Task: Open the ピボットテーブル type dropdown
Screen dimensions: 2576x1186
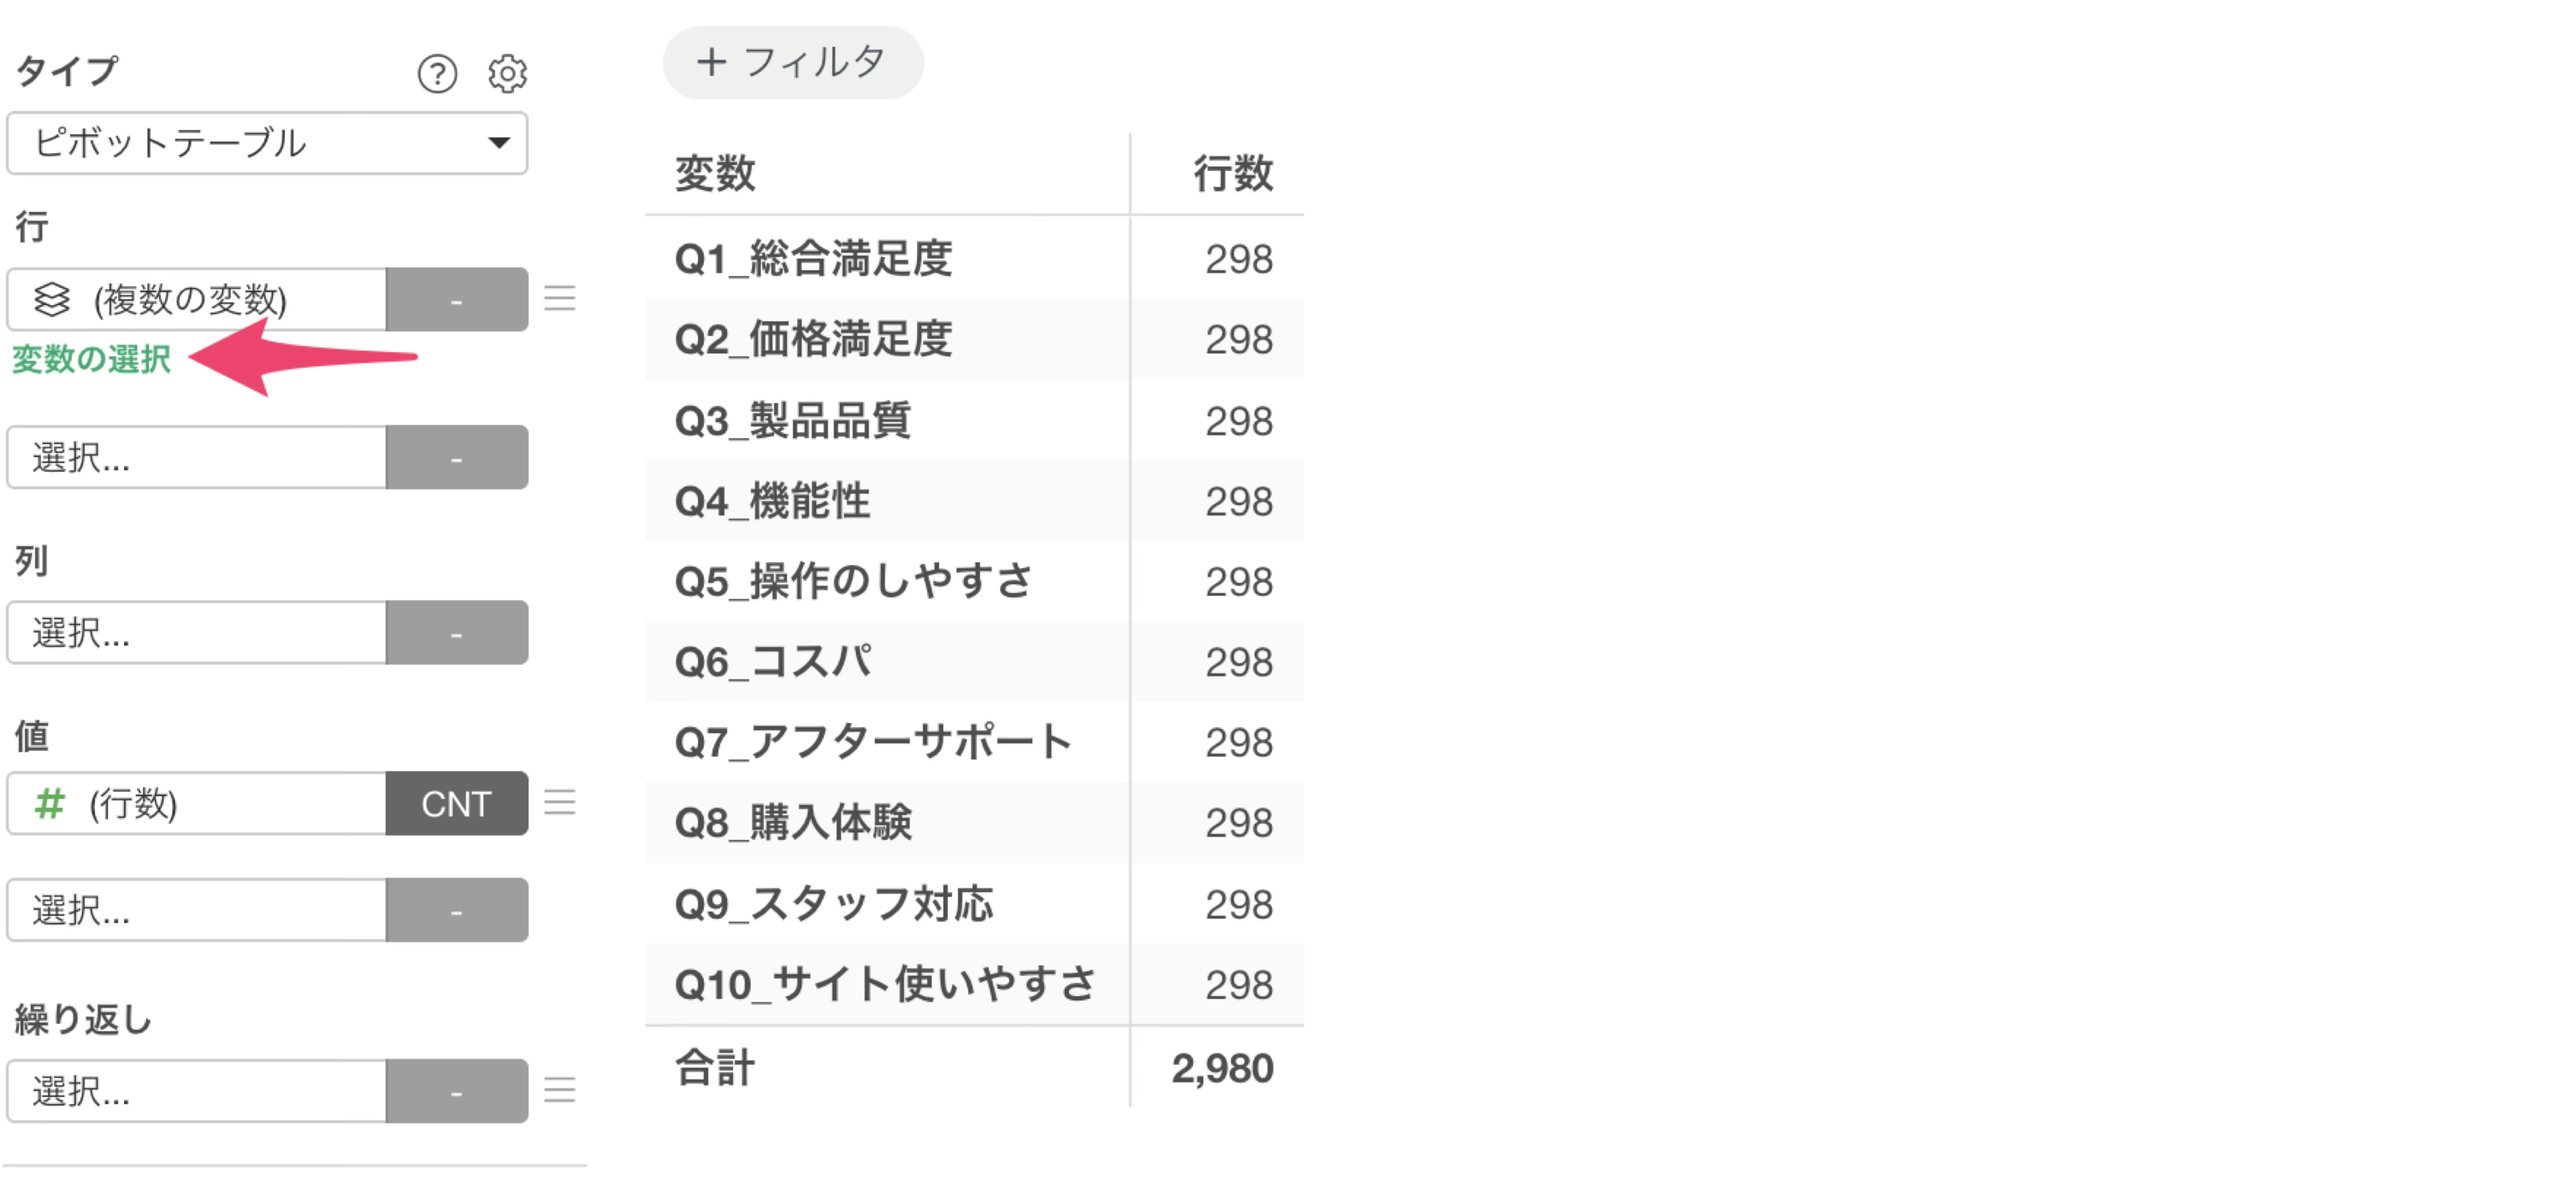Action: (267, 143)
